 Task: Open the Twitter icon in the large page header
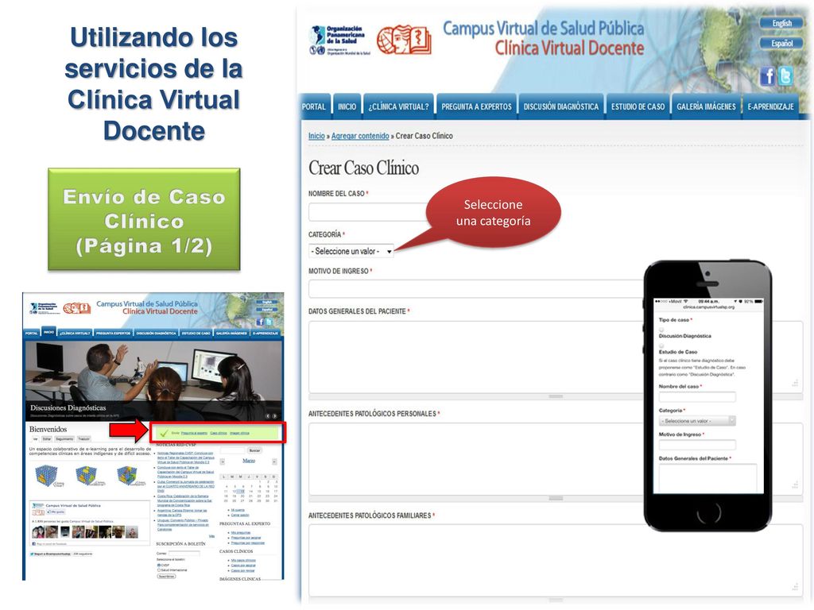click(786, 76)
